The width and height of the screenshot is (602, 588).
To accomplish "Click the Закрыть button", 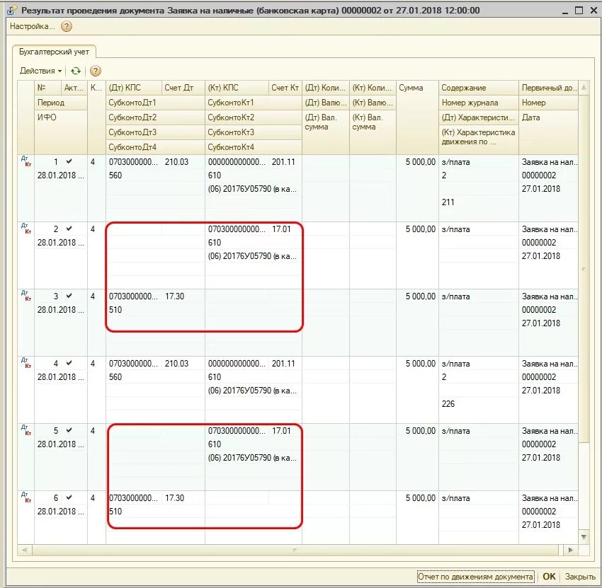I will point(580,577).
